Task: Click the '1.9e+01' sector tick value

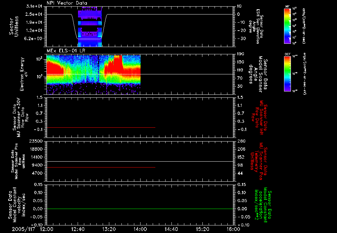Action: click(x=34, y=22)
